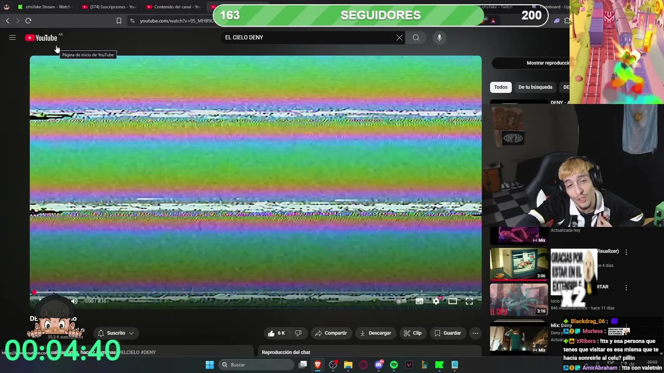
Task: Open the 3:06 video thumbnail
Action: (519, 264)
